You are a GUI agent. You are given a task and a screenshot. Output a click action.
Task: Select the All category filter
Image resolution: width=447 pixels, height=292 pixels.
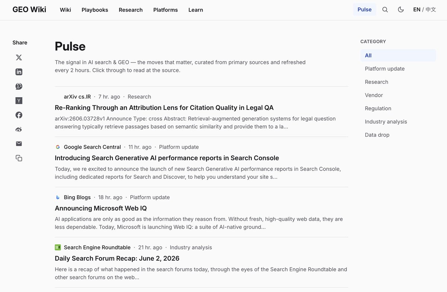(398, 55)
